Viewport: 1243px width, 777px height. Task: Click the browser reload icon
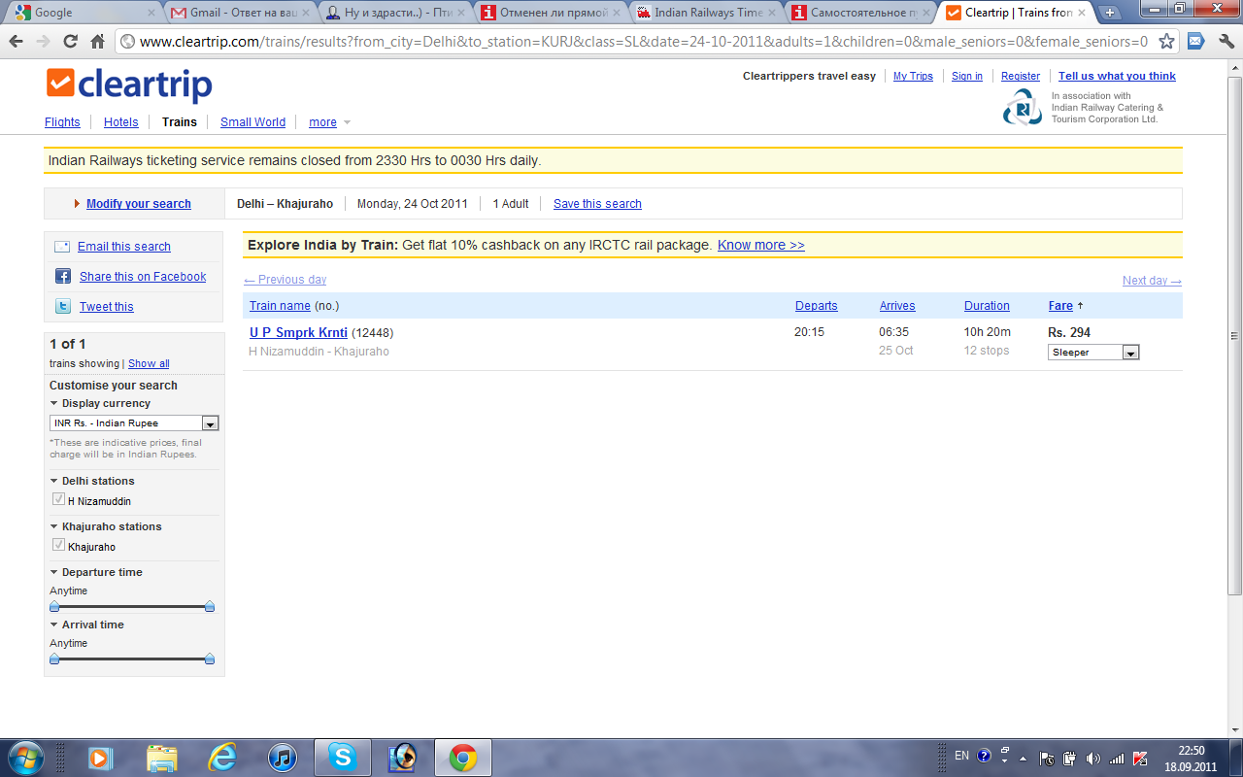70,42
